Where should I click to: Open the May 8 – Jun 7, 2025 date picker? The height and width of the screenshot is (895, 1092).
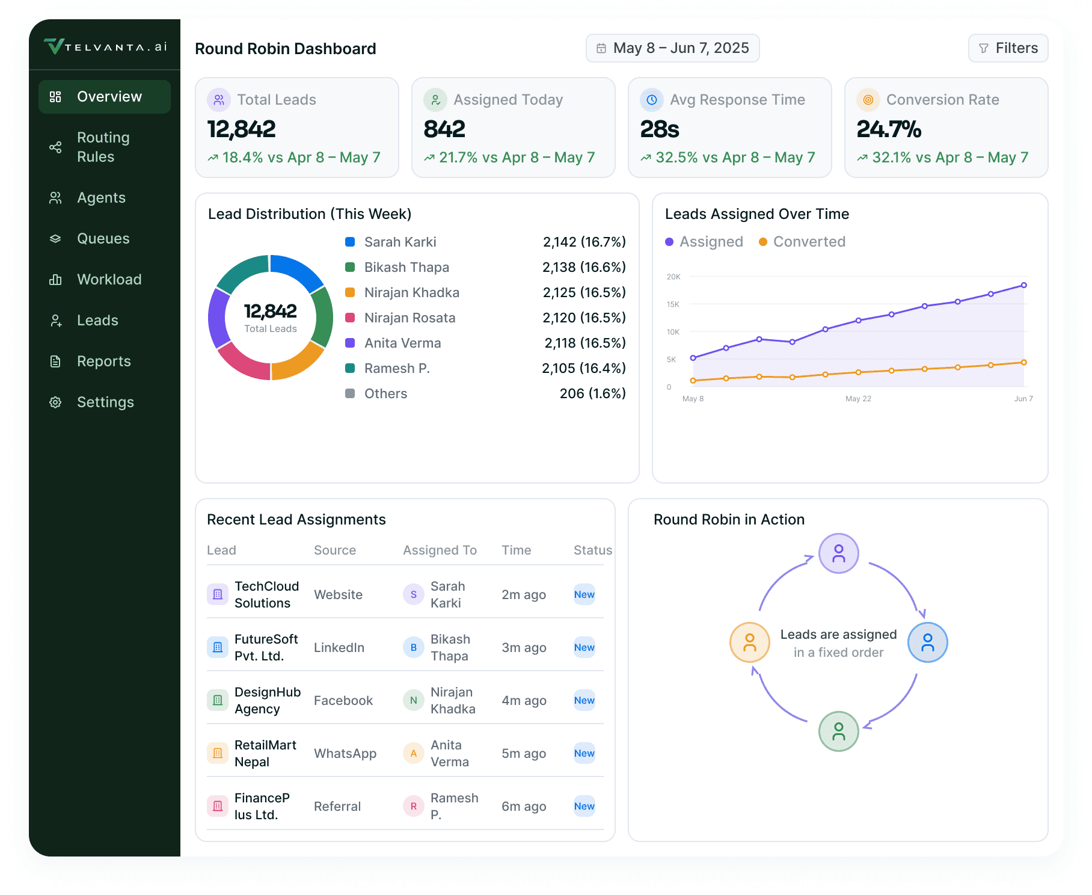(672, 48)
